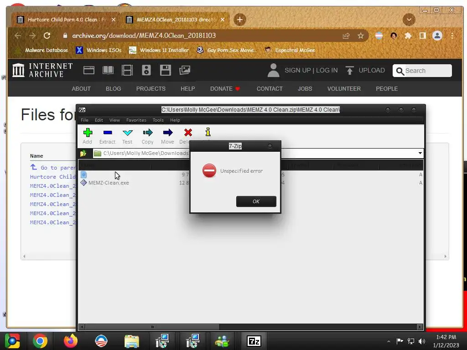Open Firefox from the taskbar
467x350 pixels.
[x=71, y=341]
